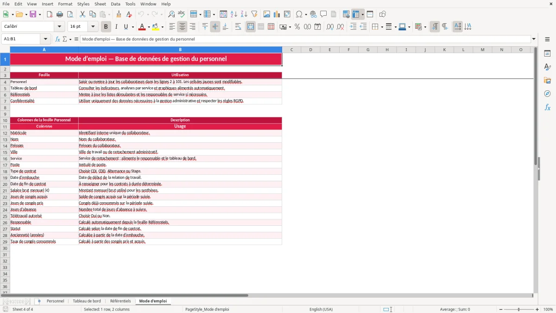
Task: Click the Open folder icon
Action: coord(19,14)
